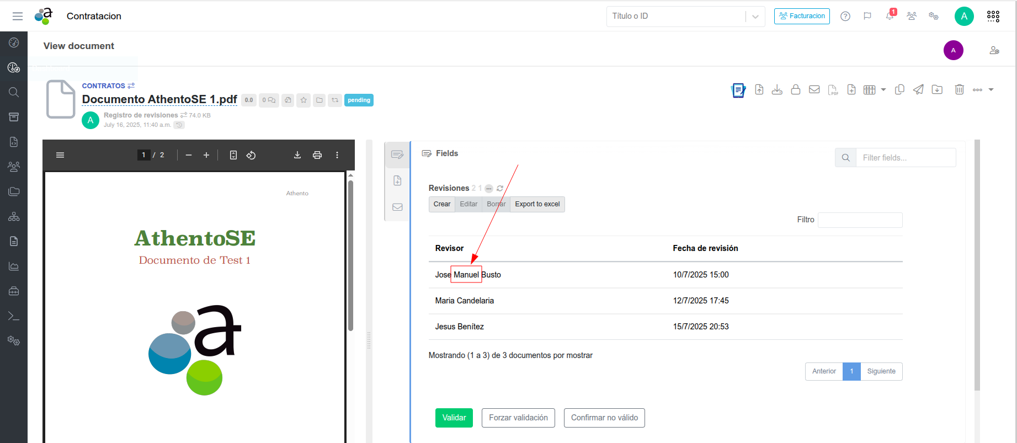1017x443 pixels.
Task: Expand the Título o ID search dropdown
Action: [x=755, y=17]
